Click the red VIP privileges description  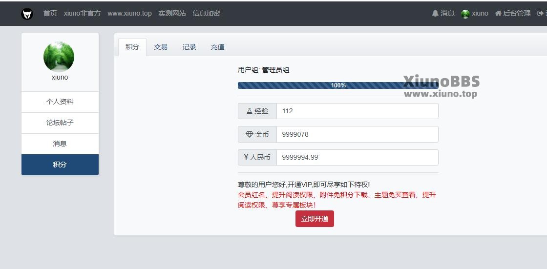(337, 200)
